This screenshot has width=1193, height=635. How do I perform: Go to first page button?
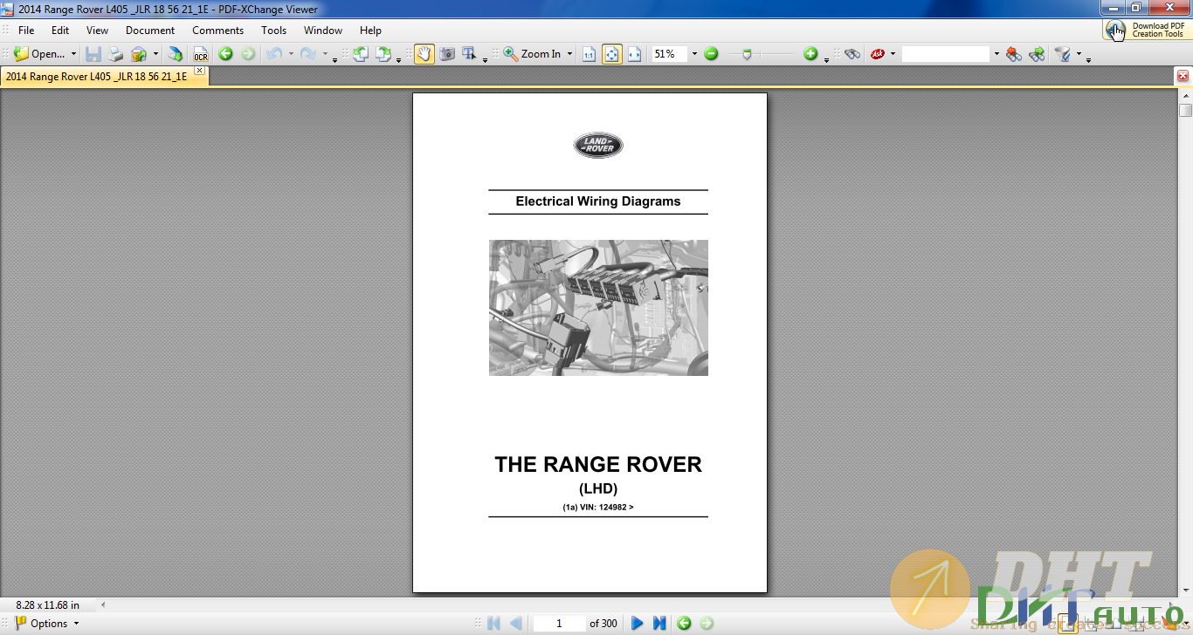493,623
